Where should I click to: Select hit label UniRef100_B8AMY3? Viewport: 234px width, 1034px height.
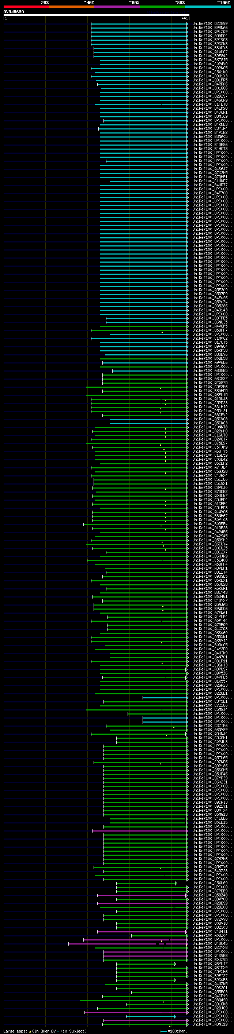pos(210,48)
